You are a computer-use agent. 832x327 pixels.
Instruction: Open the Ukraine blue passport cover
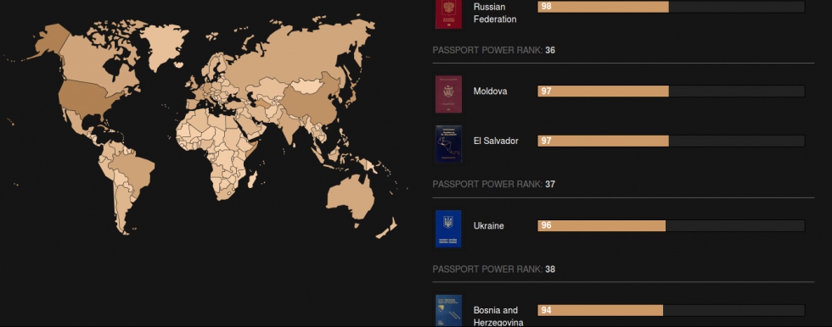click(x=448, y=229)
